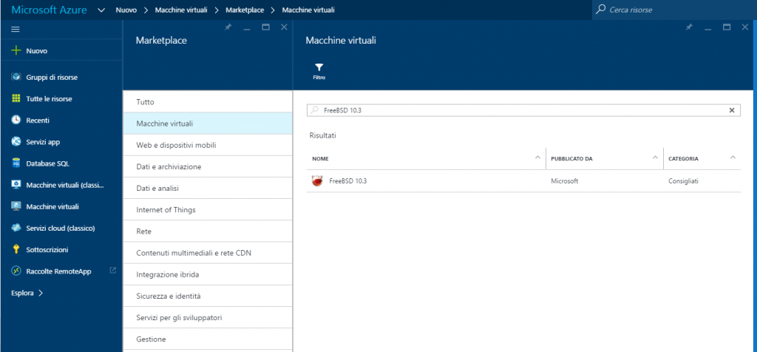The height and width of the screenshot is (352, 757).
Task: Select Contenuti multimediali e rete CDN
Action: [x=208, y=252]
